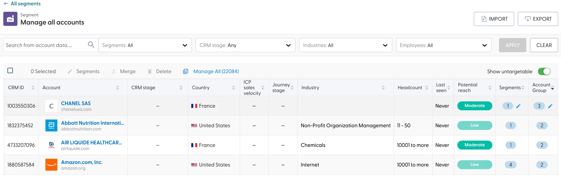Click account group count 3 for CHANEL
The image size is (561, 176).
pos(539,106)
